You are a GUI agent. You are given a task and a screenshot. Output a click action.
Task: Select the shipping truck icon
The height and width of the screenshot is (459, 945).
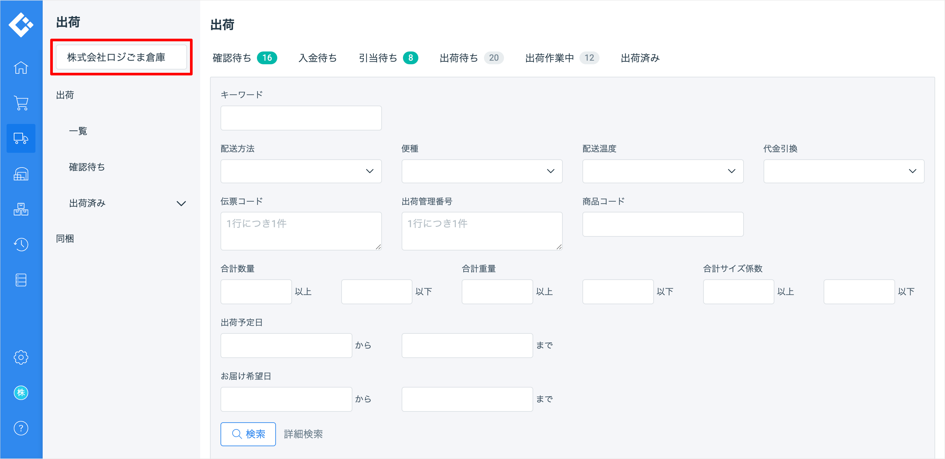(21, 138)
